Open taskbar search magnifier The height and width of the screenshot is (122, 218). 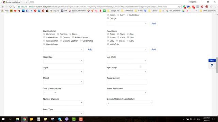click(x=10, y=119)
